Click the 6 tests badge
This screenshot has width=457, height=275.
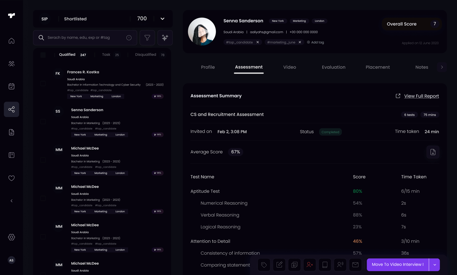(409, 115)
